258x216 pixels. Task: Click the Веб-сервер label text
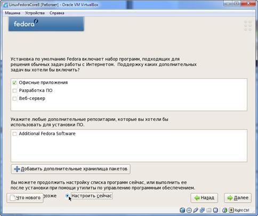pos(32,98)
